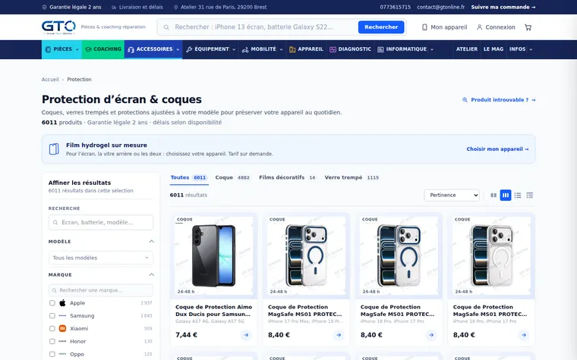Click the Xiaomi brand logo
This screenshot has height=360, width=577.
click(x=62, y=328)
